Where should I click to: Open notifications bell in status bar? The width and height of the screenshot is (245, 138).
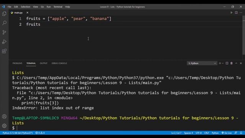241,133
